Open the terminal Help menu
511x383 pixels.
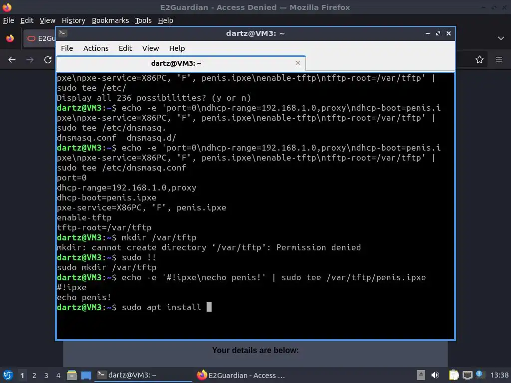[177, 48]
